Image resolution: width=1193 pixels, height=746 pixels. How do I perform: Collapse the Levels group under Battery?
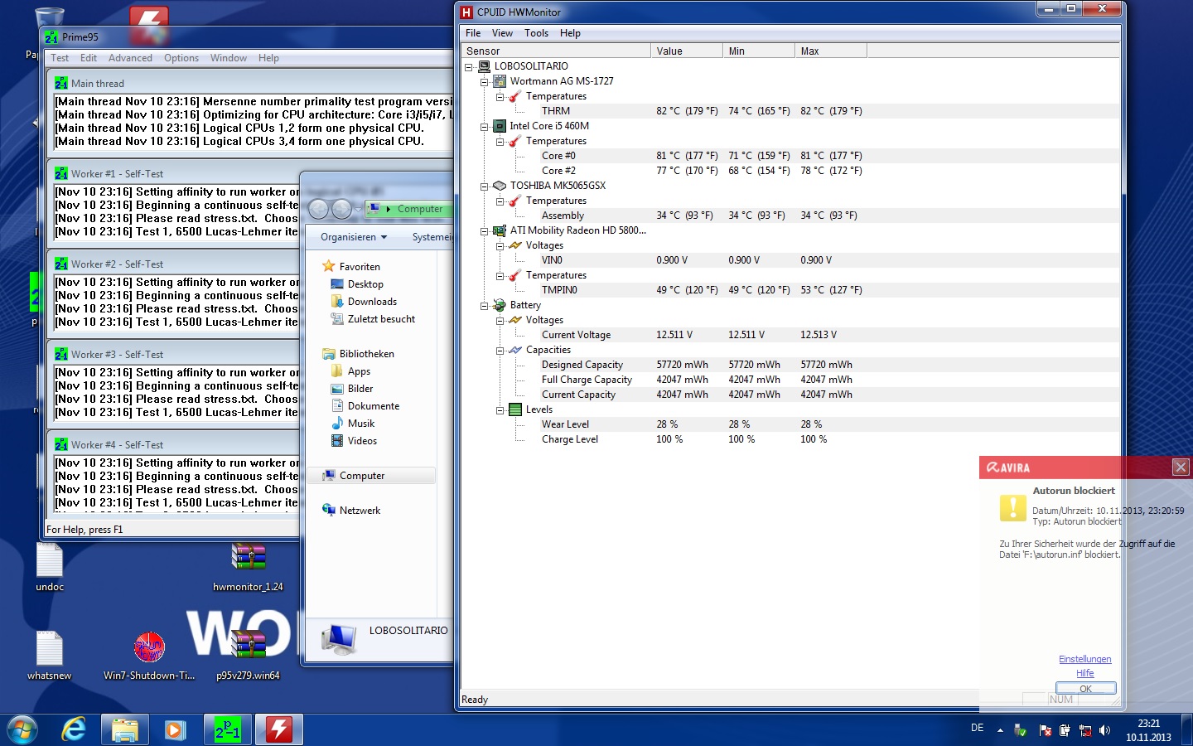click(x=500, y=409)
